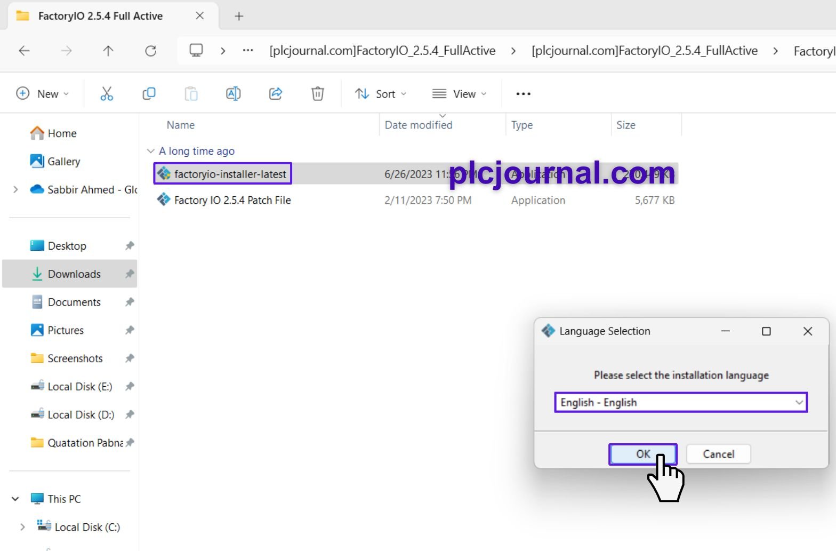Viewport: 836px width, 551px height.
Task: Click Cancel in the Language Selection dialog
Action: (x=718, y=454)
